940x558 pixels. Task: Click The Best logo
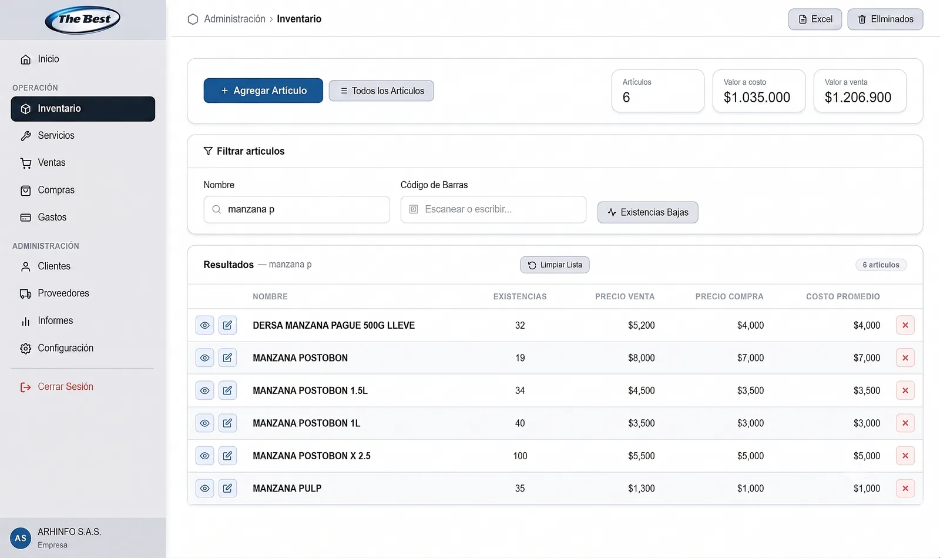(83, 19)
